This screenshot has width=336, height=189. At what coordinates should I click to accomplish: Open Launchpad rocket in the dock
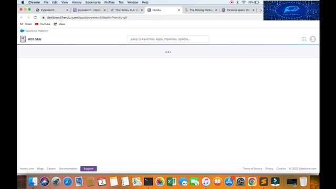click(x=56, y=182)
